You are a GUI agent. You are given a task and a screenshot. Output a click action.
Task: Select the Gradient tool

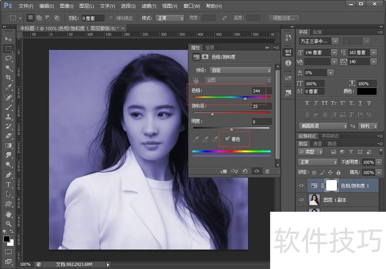coord(8,145)
